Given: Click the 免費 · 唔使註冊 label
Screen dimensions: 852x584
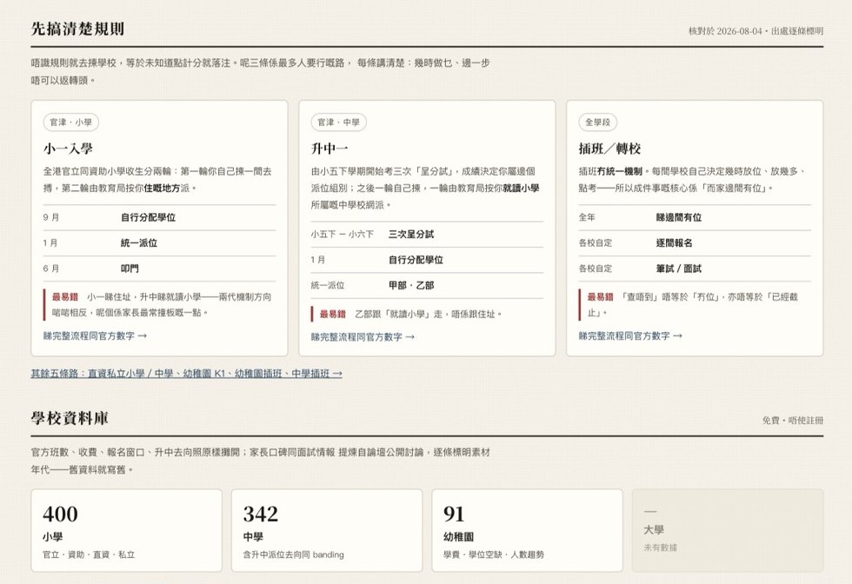Looking at the screenshot, I should pyautogui.click(x=793, y=420).
